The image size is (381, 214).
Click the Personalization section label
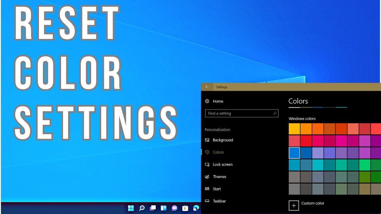click(x=218, y=130)
